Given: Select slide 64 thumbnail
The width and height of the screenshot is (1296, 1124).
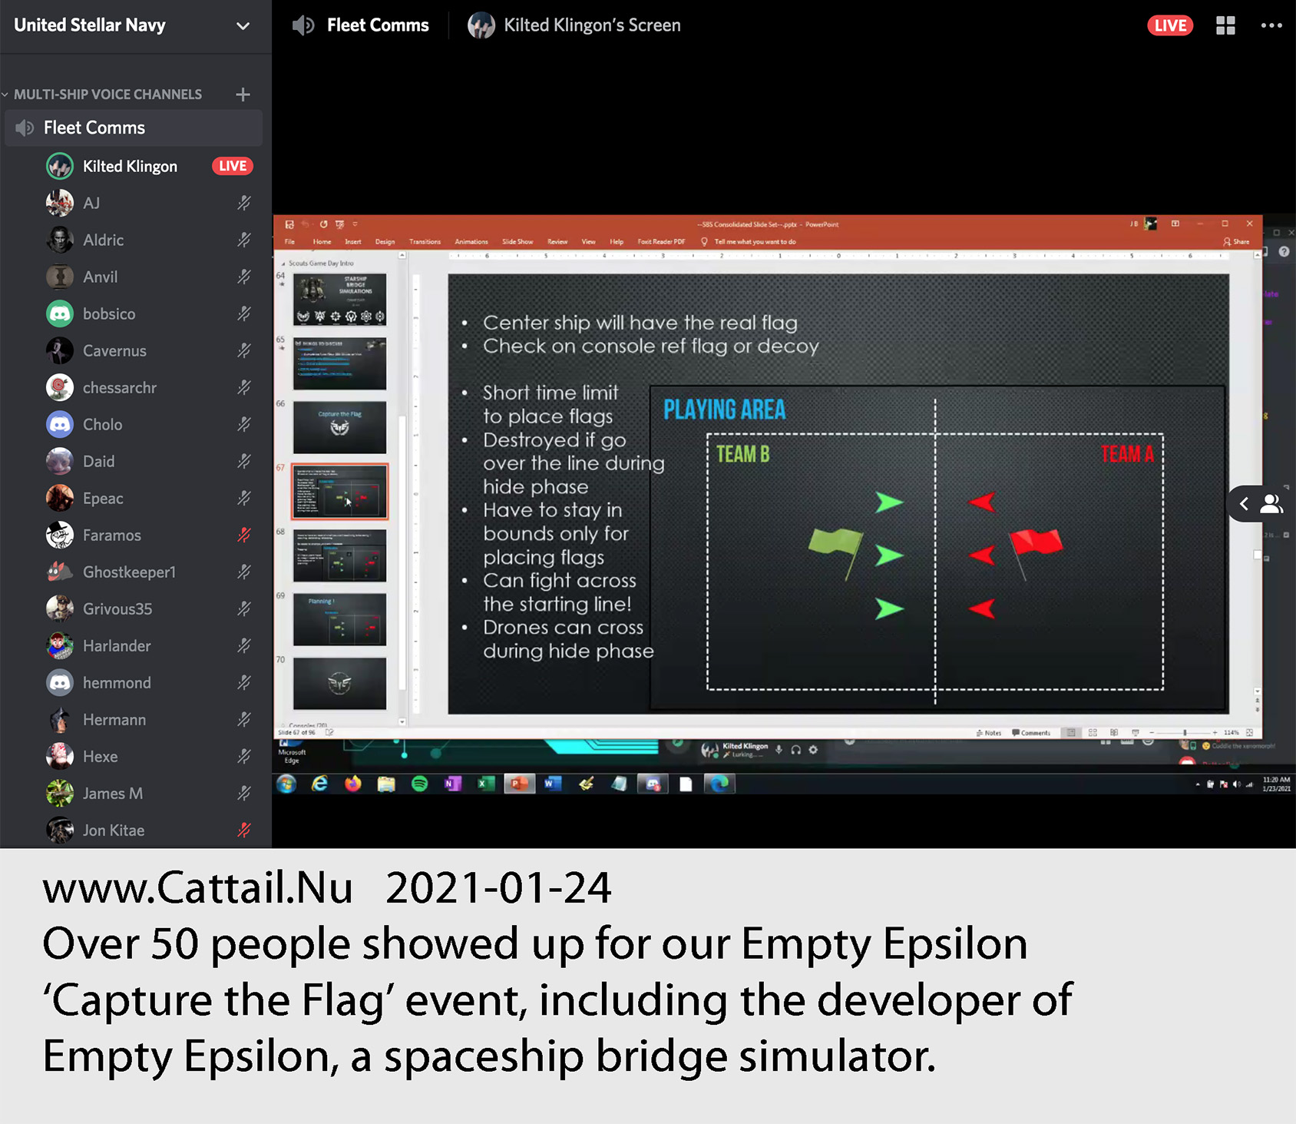Looking at the screenshot, I should click(x=339, y=300).
